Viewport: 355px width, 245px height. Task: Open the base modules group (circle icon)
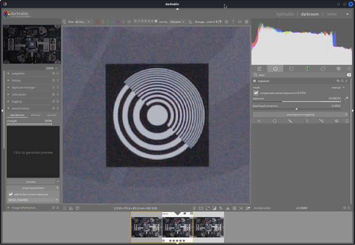291,69
